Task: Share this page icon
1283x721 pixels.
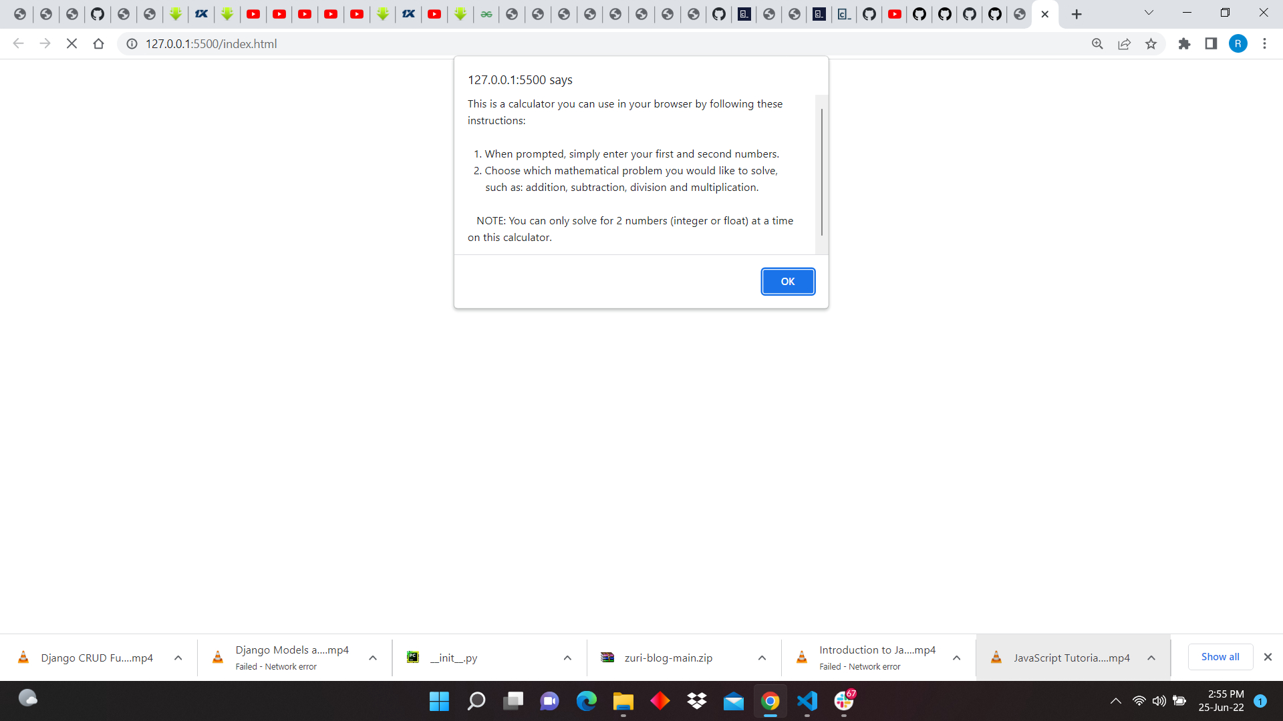Action: pyautogui.click(x=1124, y=43)
